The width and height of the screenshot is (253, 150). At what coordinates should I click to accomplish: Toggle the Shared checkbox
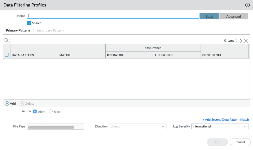[29, 23]
